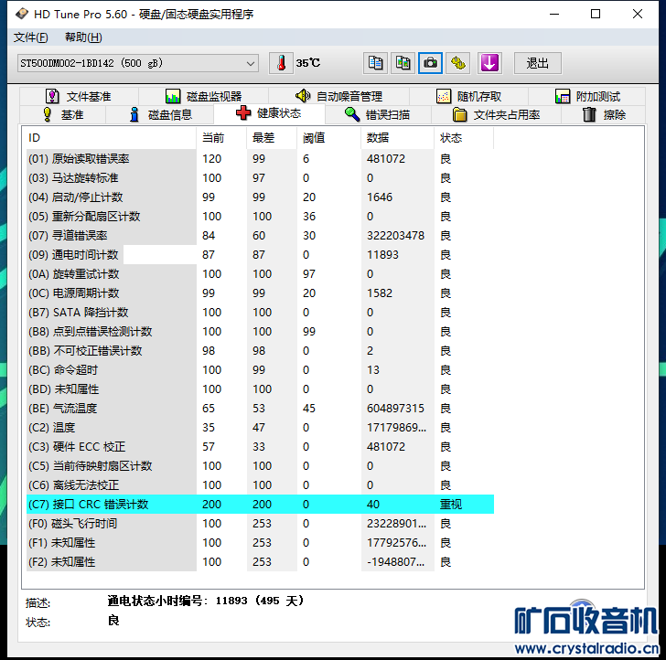Select the (BC) 命令超时 row
Image resolution: width=666 pixels, height=660 pixels.
260,370
